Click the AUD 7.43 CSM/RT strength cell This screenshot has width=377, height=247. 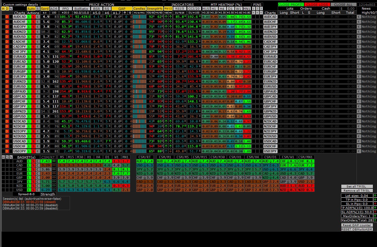pyautogui.click(x=46, y=161)
